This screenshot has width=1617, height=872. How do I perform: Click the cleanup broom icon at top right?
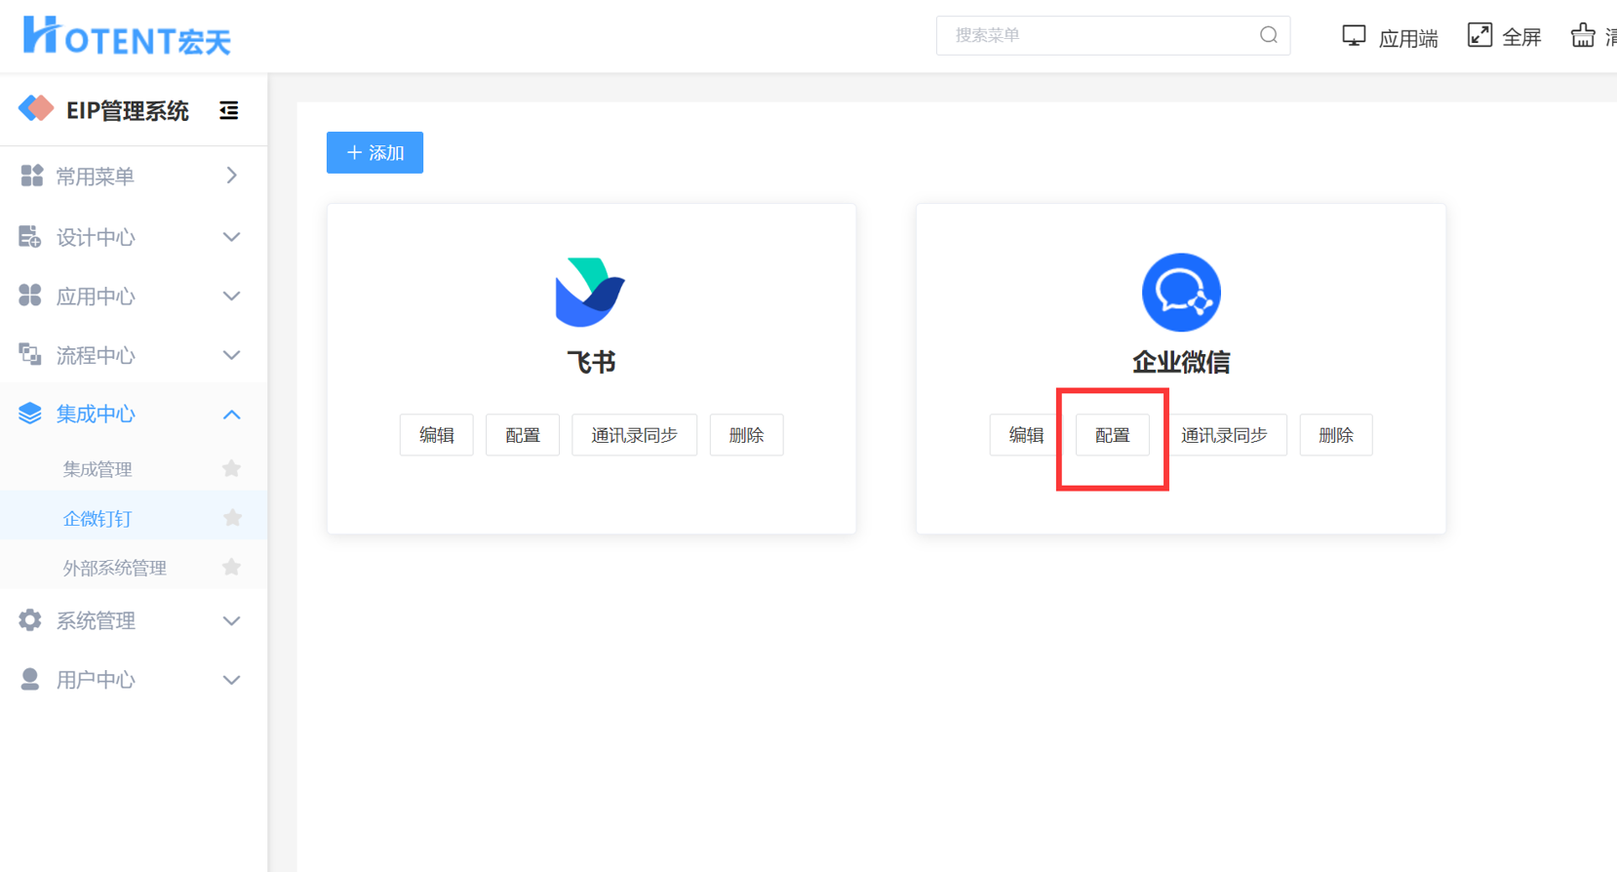[1583, 35]
